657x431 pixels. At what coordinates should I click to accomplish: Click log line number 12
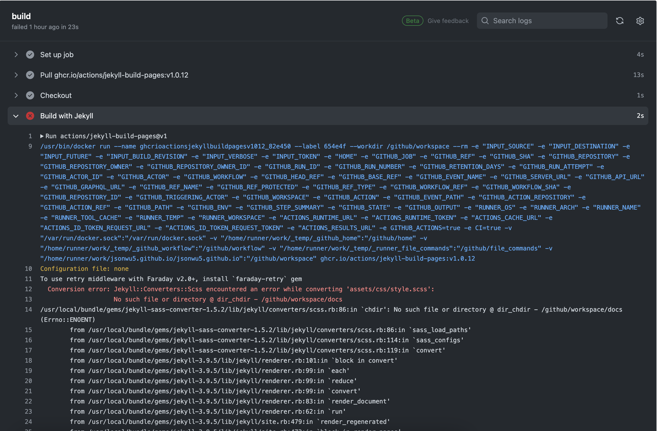coord(28,289)
